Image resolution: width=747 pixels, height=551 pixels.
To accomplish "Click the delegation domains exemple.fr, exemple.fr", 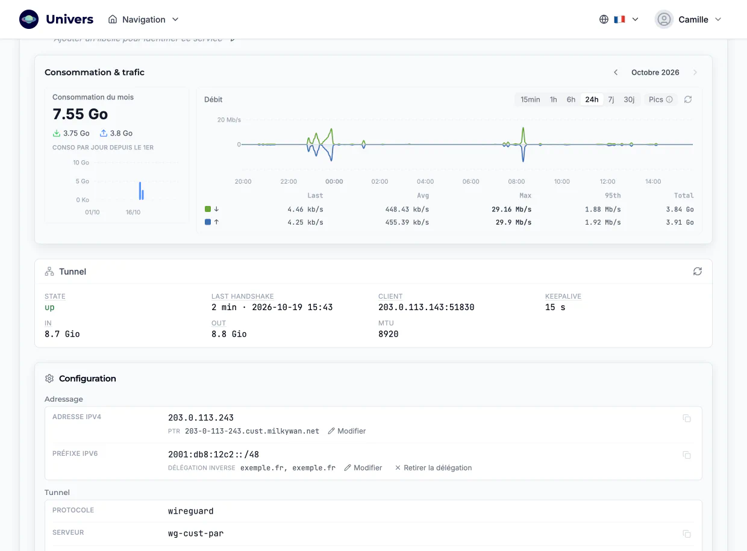I will [288, 468].
